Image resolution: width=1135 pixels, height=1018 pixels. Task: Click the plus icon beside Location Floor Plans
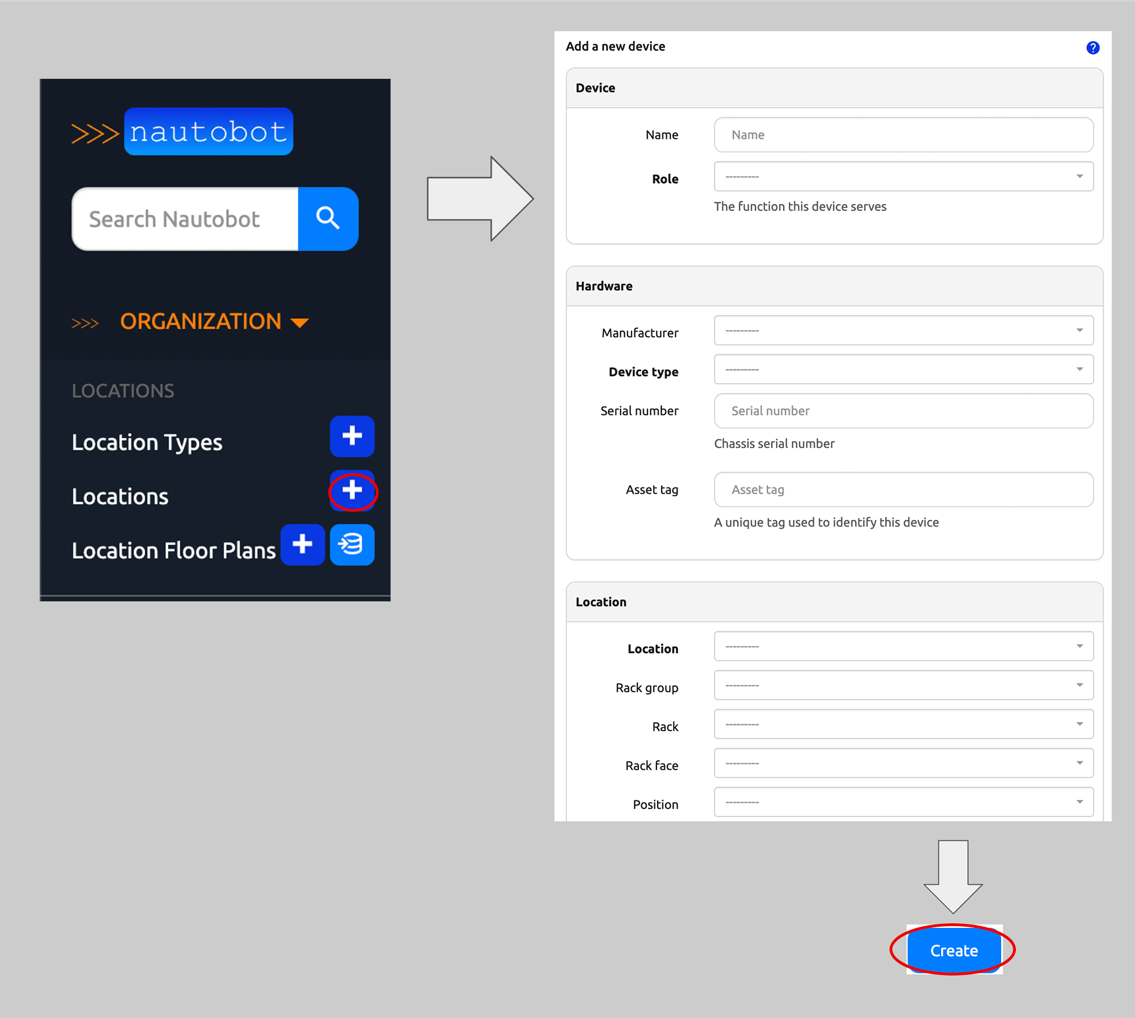click(x=302, y=545)
